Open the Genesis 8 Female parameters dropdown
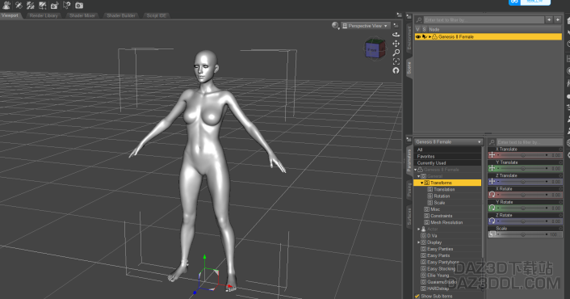The width and height of the screenshot is (570, 299). [449, 142]
